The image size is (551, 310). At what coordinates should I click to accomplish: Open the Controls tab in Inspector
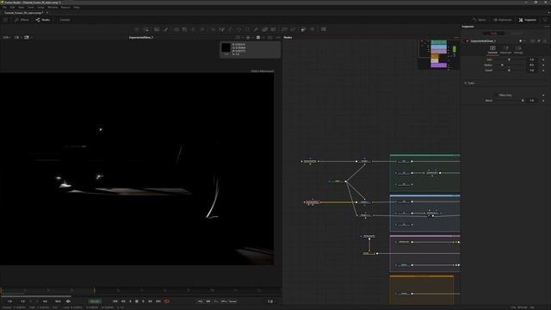(492, 50)
